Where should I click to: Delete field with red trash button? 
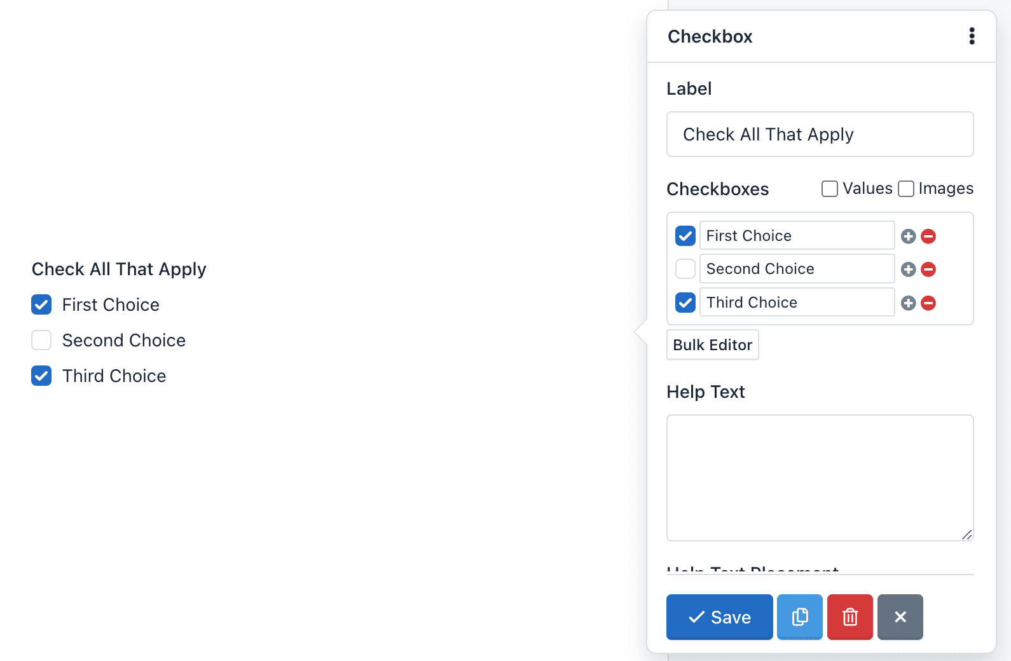(850, 617)
